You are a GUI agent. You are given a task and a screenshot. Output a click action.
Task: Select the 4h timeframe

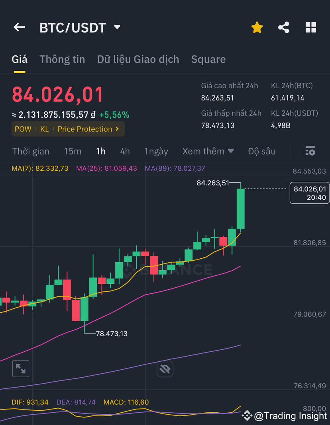coord(125,151)
